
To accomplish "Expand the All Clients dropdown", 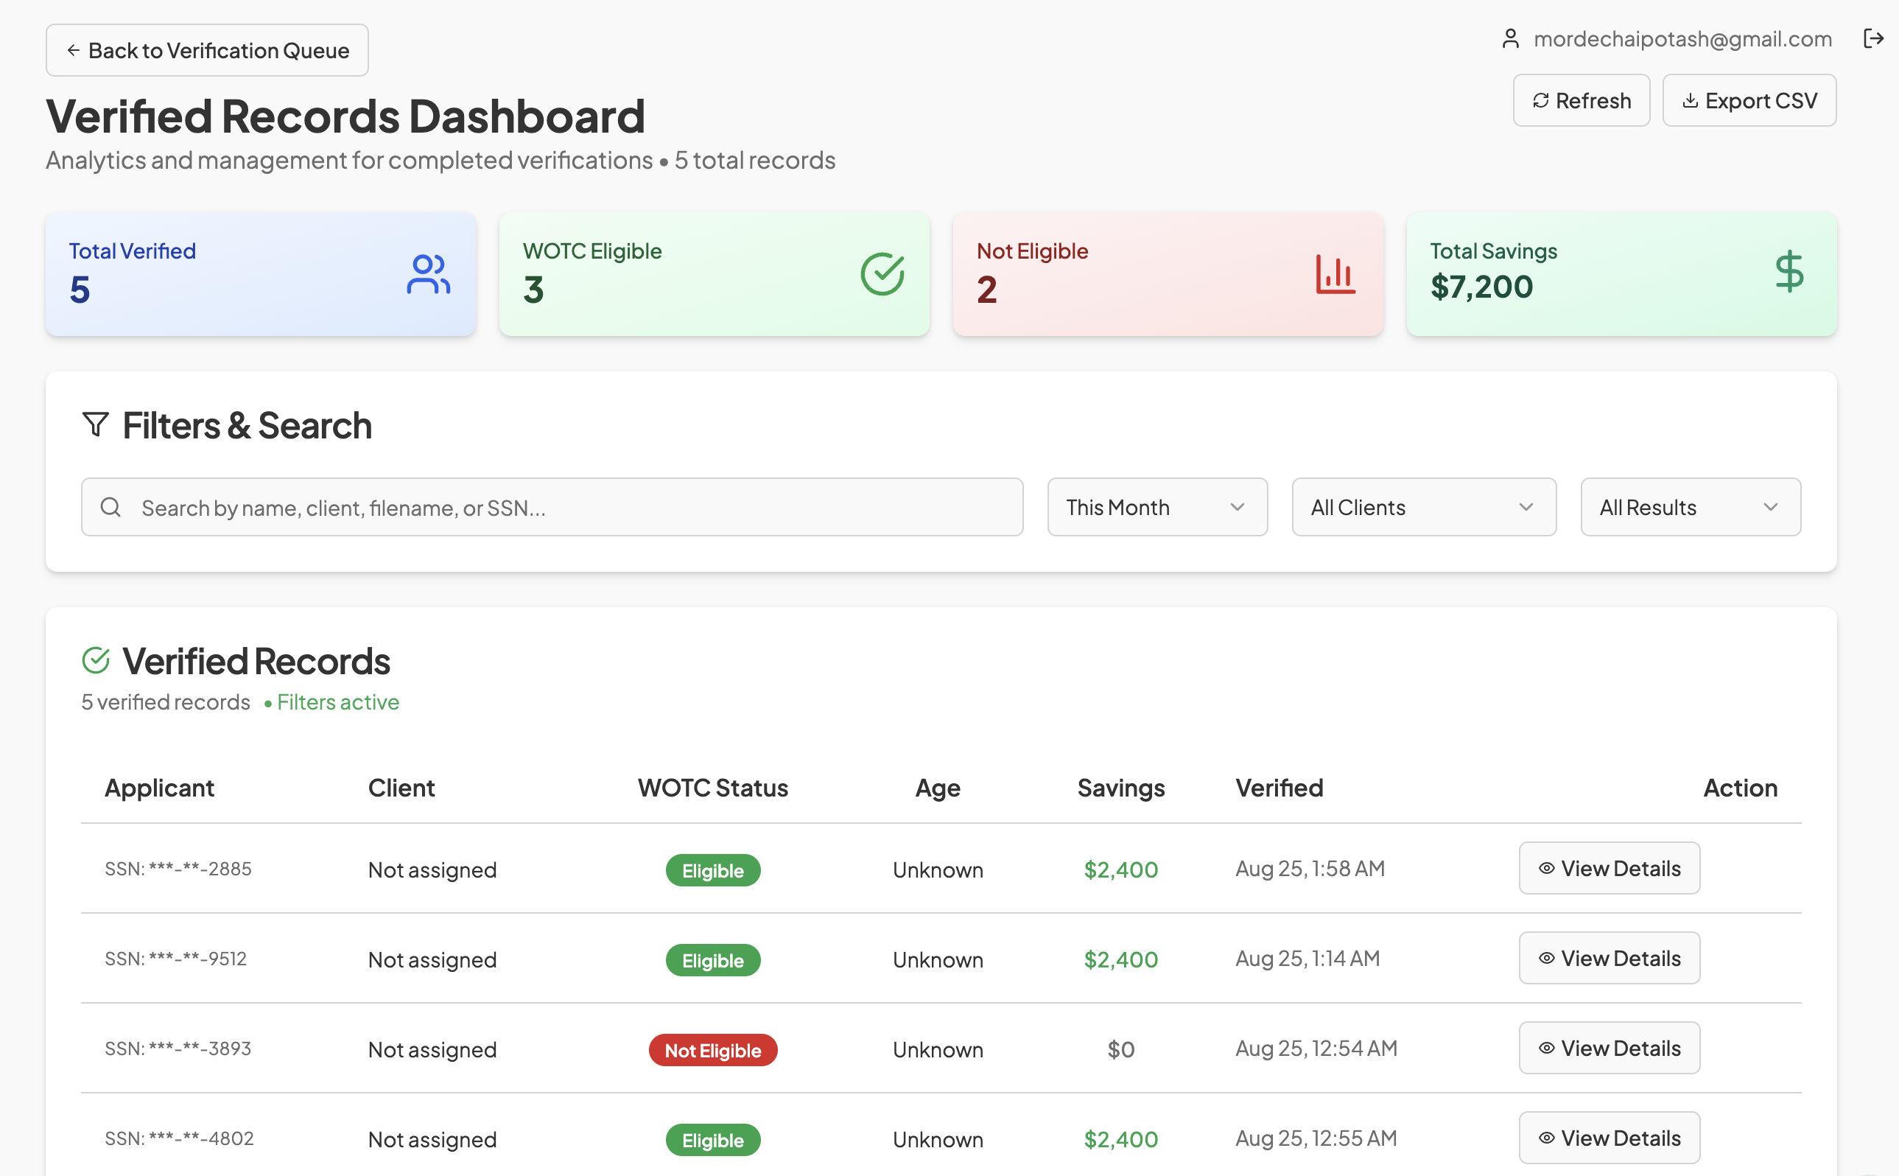I will tap(1423, 507).
